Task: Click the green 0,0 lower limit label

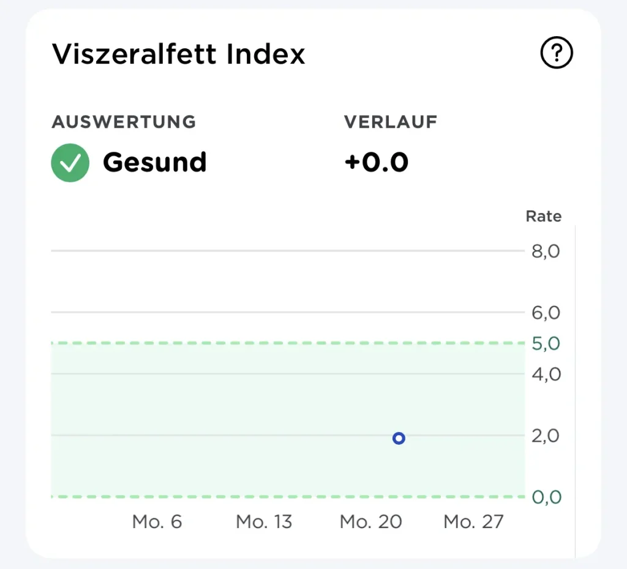Action: pos(547,497)
